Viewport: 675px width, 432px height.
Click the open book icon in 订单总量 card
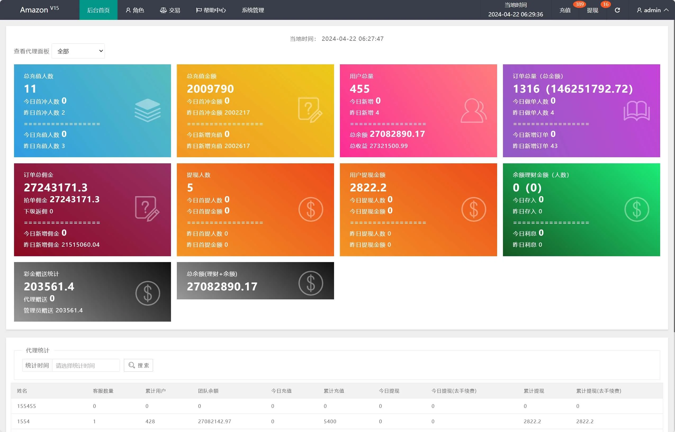point(637,111)
